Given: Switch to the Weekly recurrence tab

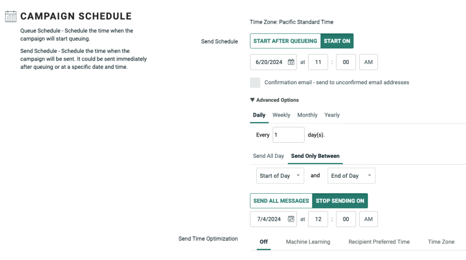Looking at the screenshot, I should pos(281,115).
